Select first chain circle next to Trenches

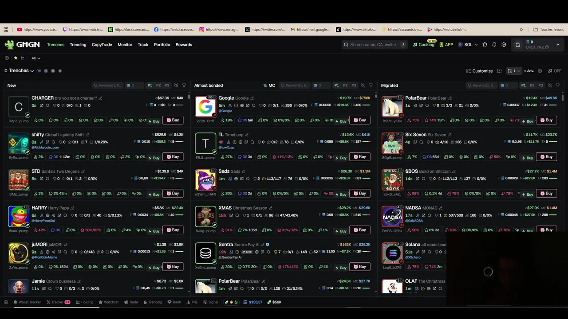(39, 71)
